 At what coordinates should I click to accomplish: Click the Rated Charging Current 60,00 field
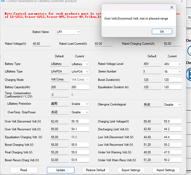(172, 44)
